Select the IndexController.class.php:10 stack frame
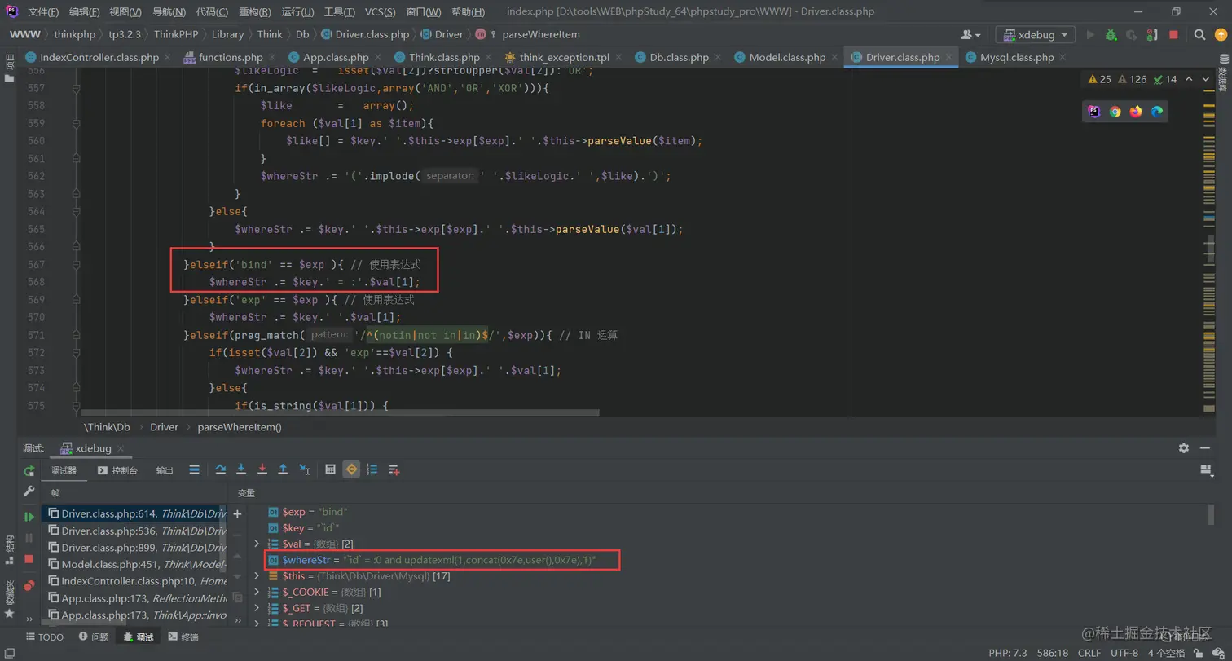The height and width of the screenshot is (661, 1232). click(x=134, y=581)
